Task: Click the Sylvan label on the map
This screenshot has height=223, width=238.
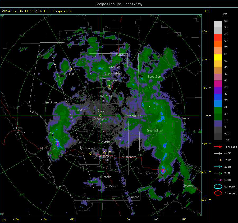Action: click(101, 78)
